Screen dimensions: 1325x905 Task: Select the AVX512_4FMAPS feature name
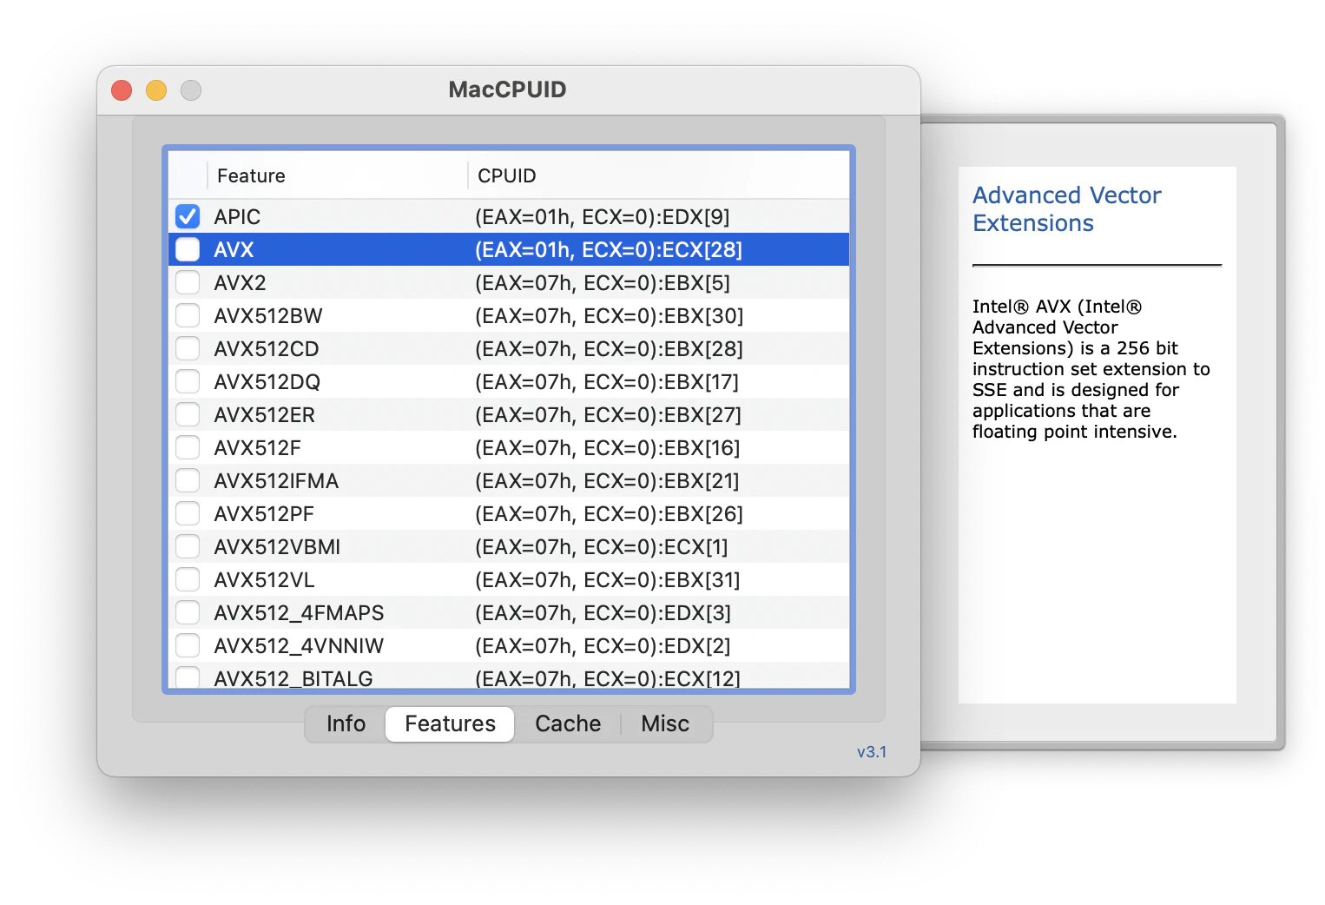299,613
